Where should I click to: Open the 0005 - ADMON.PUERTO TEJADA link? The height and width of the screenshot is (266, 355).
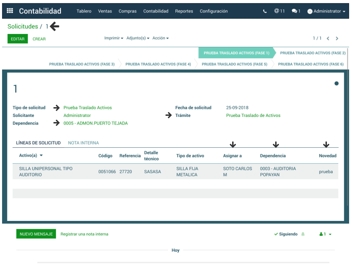(95, 123)
